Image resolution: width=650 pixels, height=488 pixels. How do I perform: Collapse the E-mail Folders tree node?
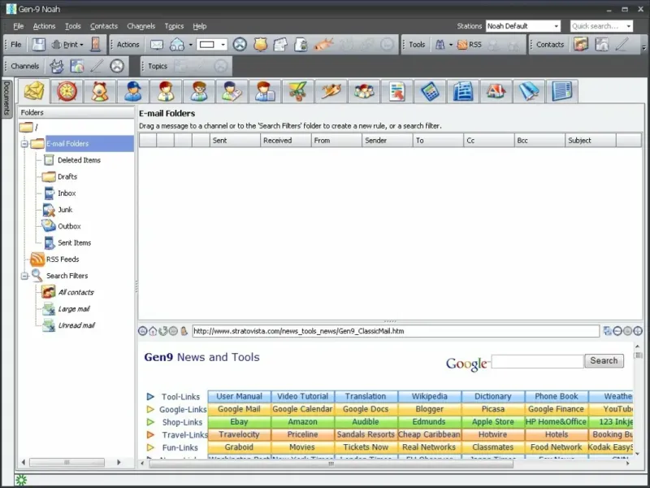(24, 144)
